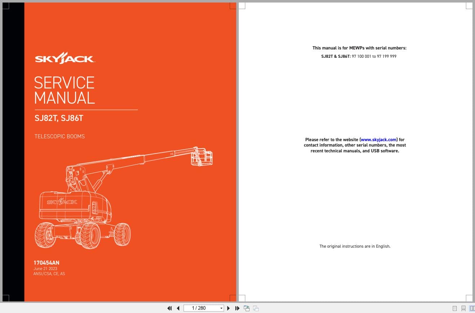Open the www.skyjack.com hyperlink
This screenshot has height=313, width=475.
pos(378,139)
